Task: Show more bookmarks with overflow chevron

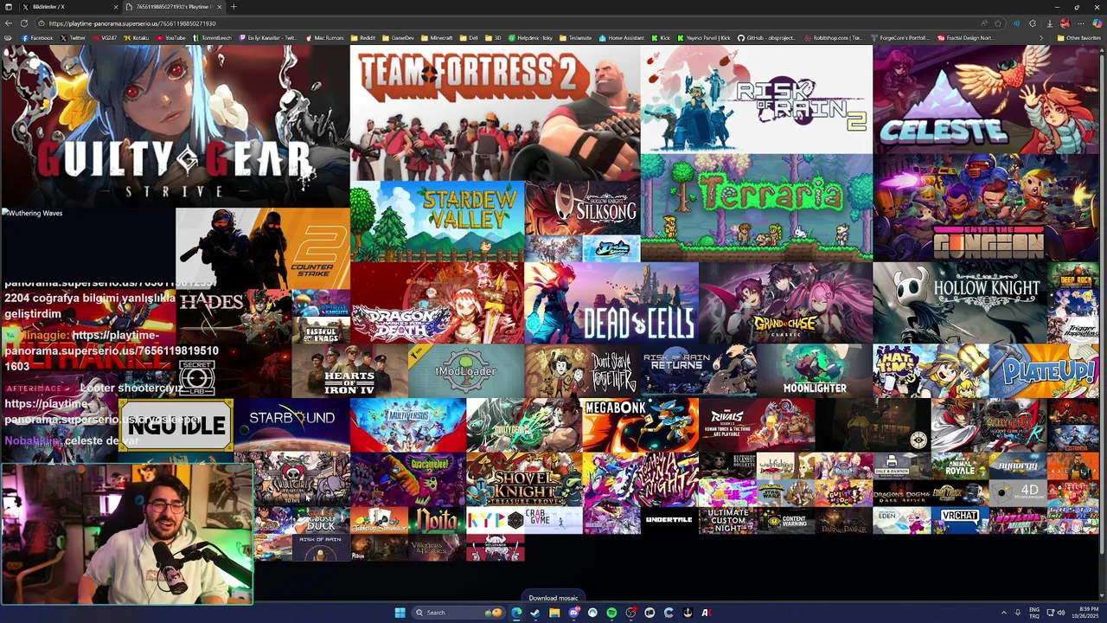Action: [x=1040, y=38]
